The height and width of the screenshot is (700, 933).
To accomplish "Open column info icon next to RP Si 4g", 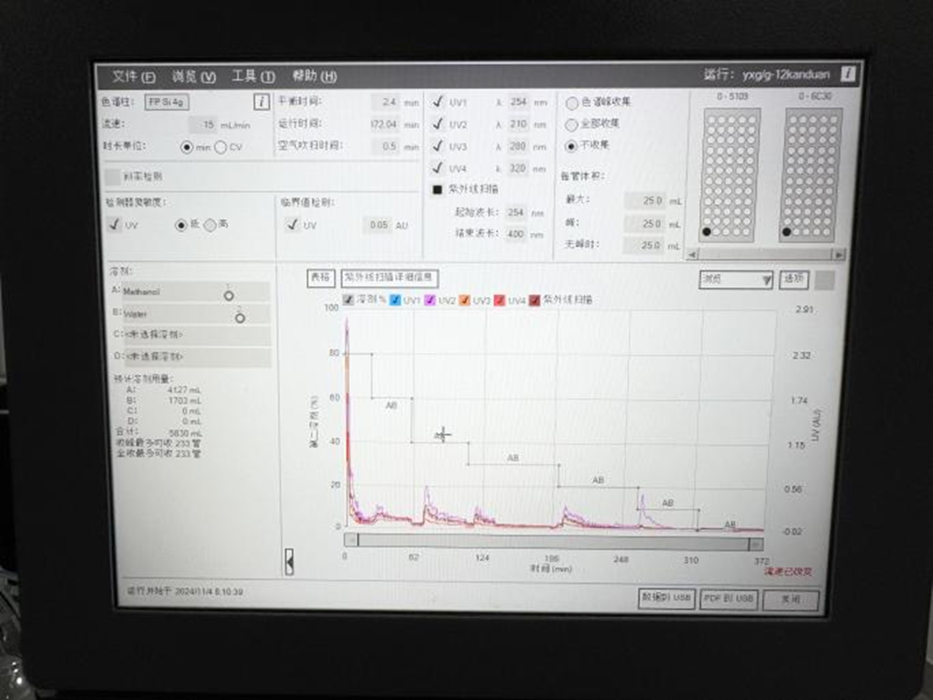I will click(261, 102).
